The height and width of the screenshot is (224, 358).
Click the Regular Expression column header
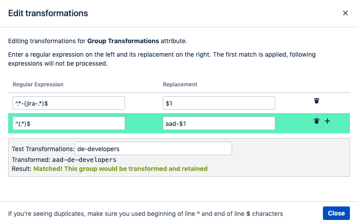[38, 84]
